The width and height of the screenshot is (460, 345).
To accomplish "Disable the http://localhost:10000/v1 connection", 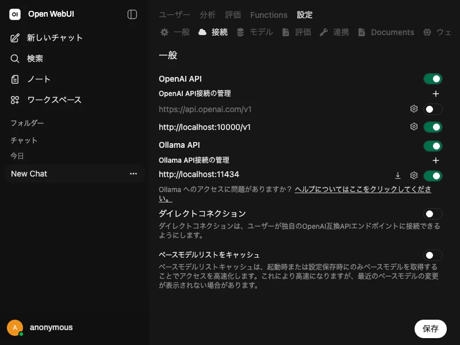I will 433,127.
